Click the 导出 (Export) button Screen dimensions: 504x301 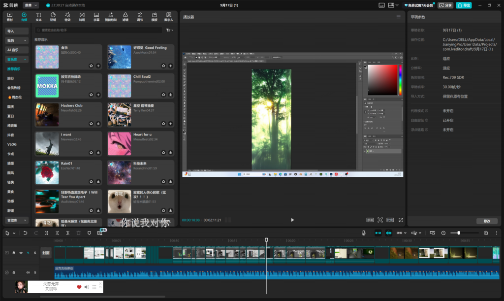464,5
